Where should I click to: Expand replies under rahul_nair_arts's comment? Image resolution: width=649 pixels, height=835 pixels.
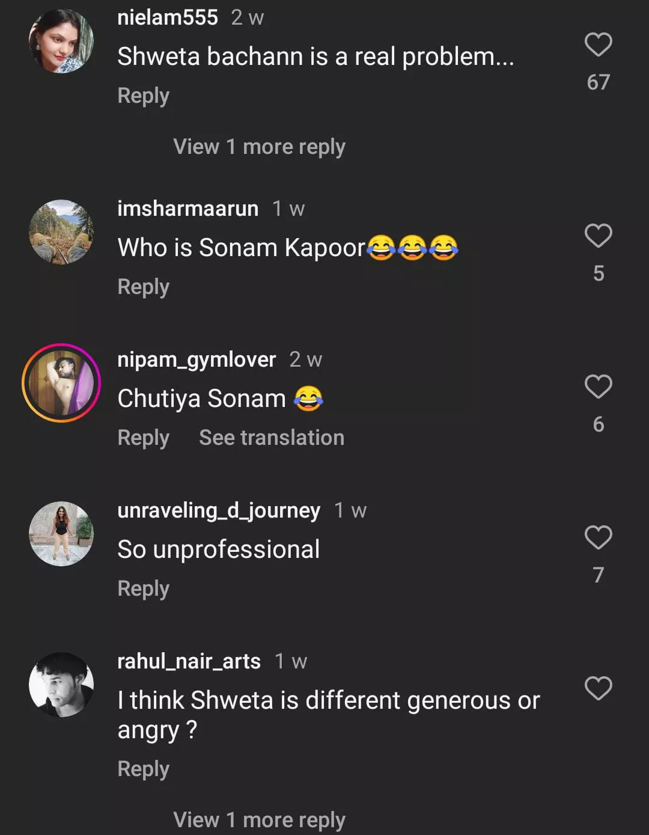point(259,819)
